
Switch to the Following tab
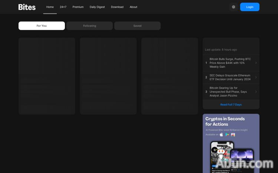pyautogui.click(x=89, y=26)
